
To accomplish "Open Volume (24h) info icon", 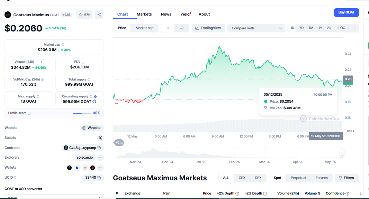I will pyautogui.click(x=37, y=62).
